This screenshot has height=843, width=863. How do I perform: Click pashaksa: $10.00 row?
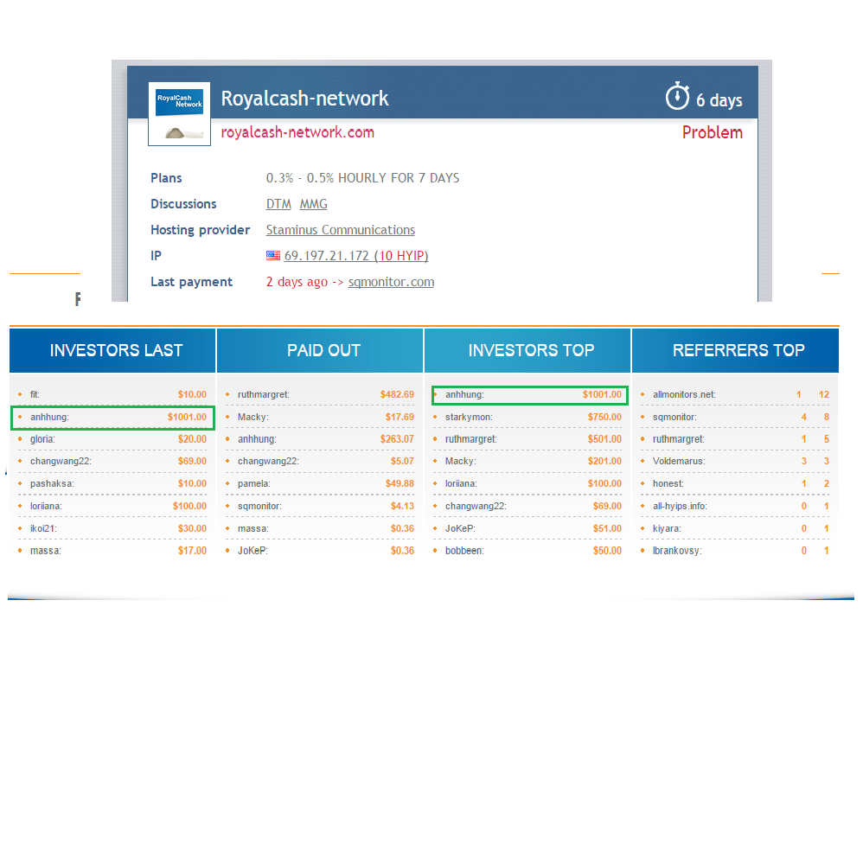(112, 483)
